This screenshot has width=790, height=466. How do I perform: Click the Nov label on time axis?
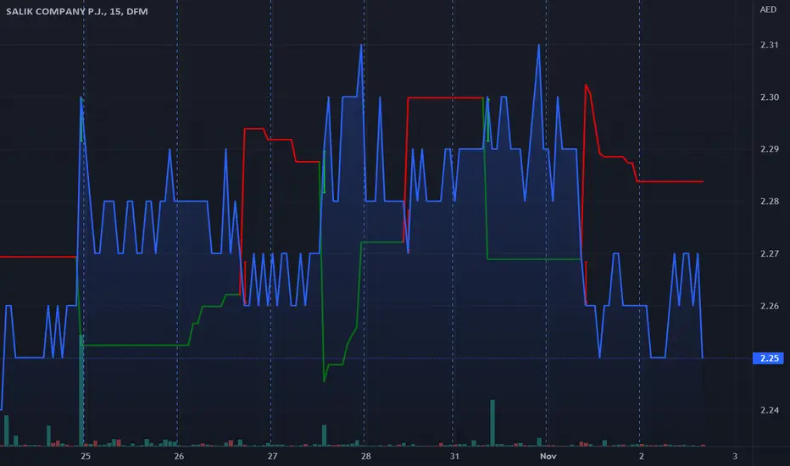click(548, 457)
